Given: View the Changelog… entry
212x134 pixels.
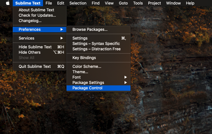Looking at the screenshot, I should tap(30, 21).
